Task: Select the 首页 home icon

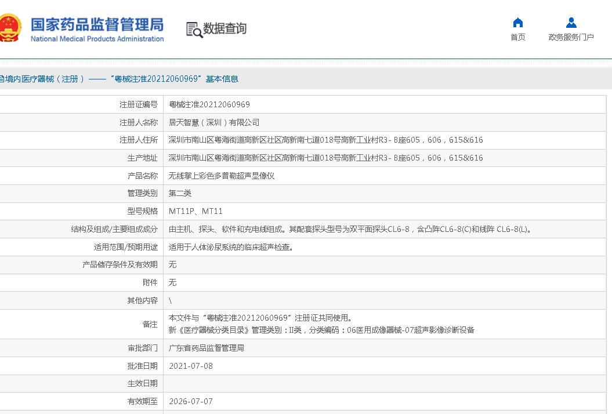Action: (x=517, y=23)
